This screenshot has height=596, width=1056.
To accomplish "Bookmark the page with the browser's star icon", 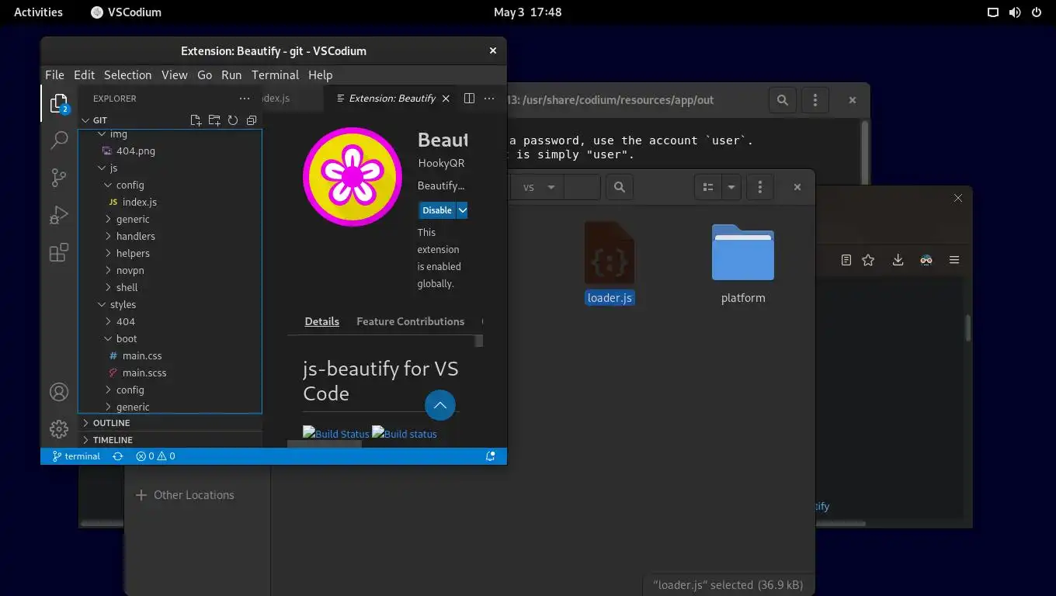I will coord(868,260).
